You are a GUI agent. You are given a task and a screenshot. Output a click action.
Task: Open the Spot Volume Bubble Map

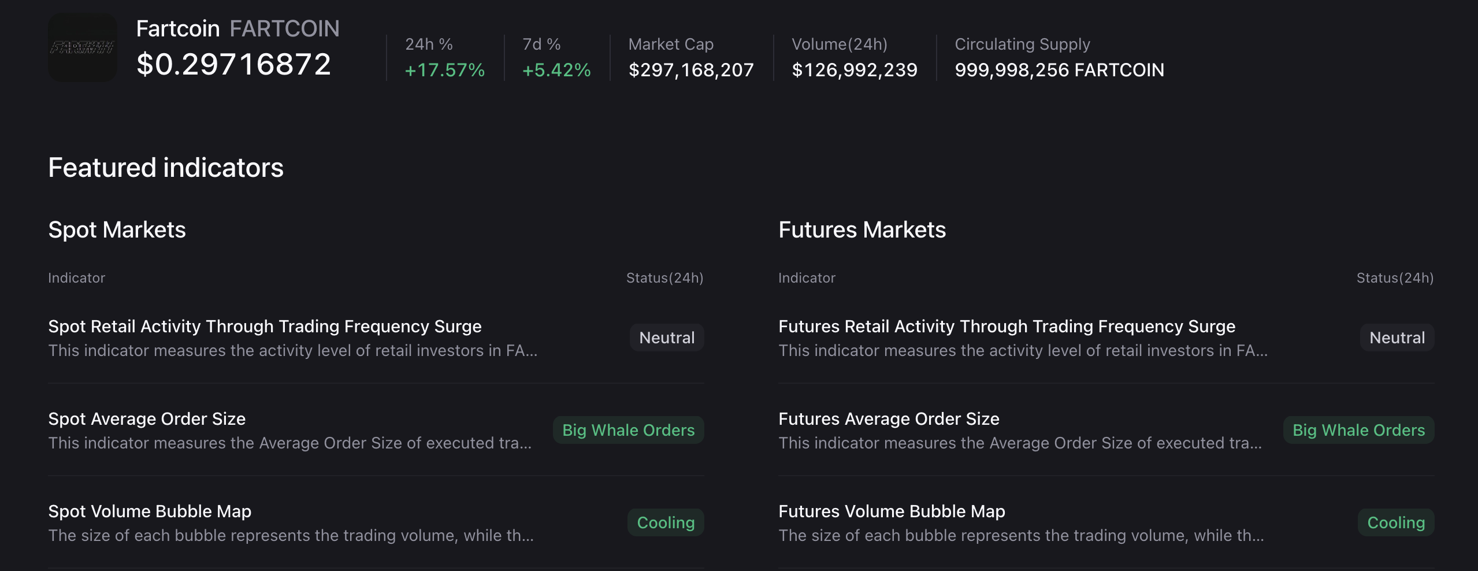150,511
